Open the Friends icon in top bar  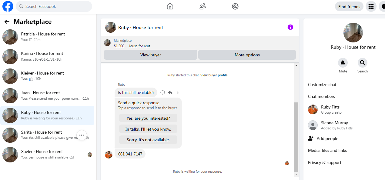click(x=203, y=6)
